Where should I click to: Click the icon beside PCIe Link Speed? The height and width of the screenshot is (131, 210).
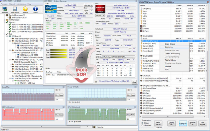click(x=141, y=113)
